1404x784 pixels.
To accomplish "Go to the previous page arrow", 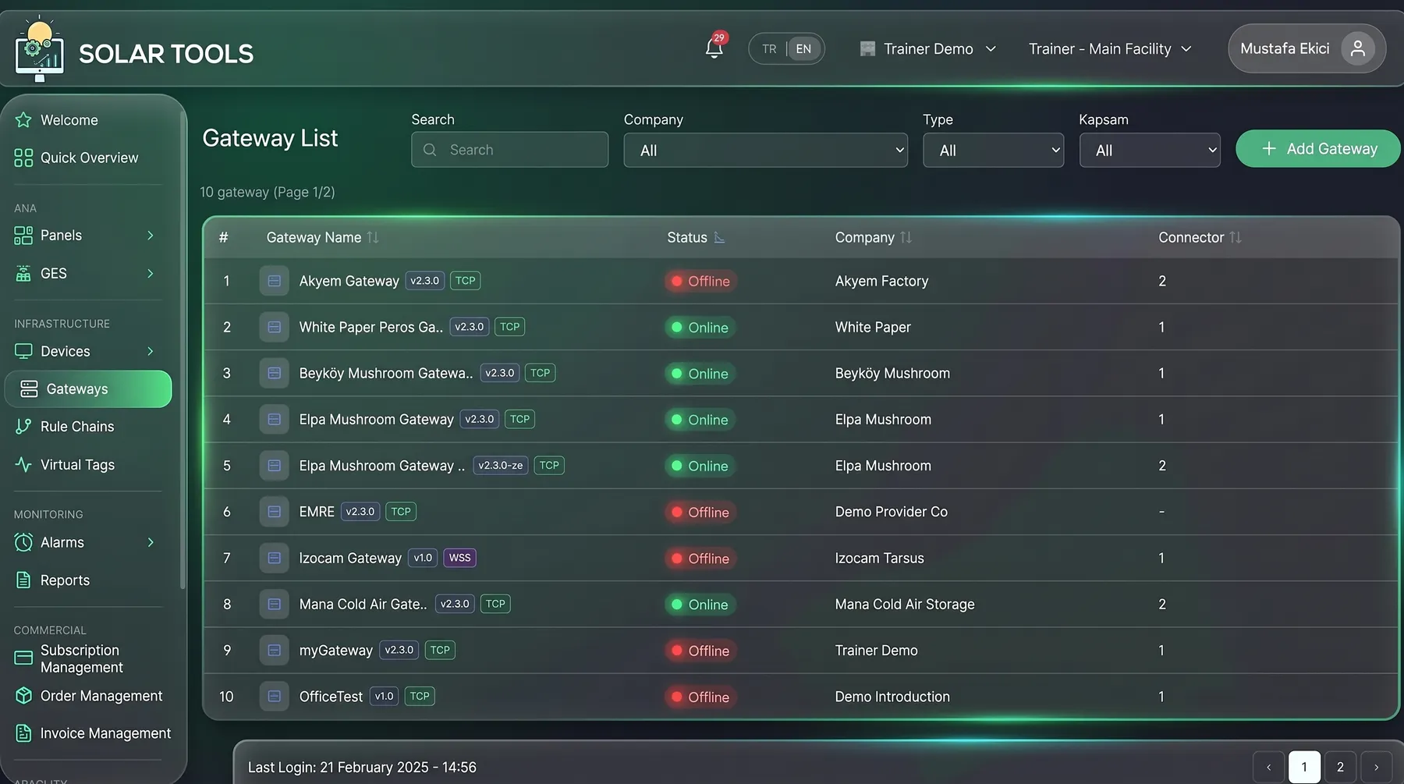I will point(1268,767).
